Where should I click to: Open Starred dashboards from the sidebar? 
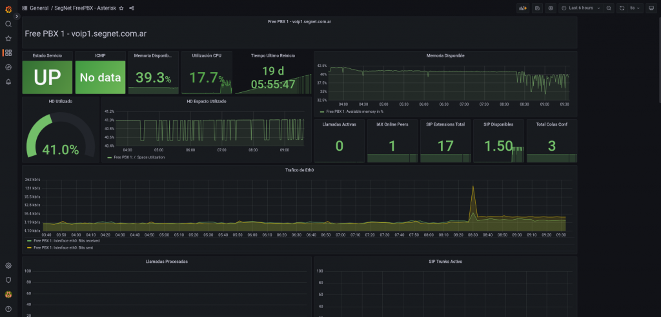[x=8, y=38]
